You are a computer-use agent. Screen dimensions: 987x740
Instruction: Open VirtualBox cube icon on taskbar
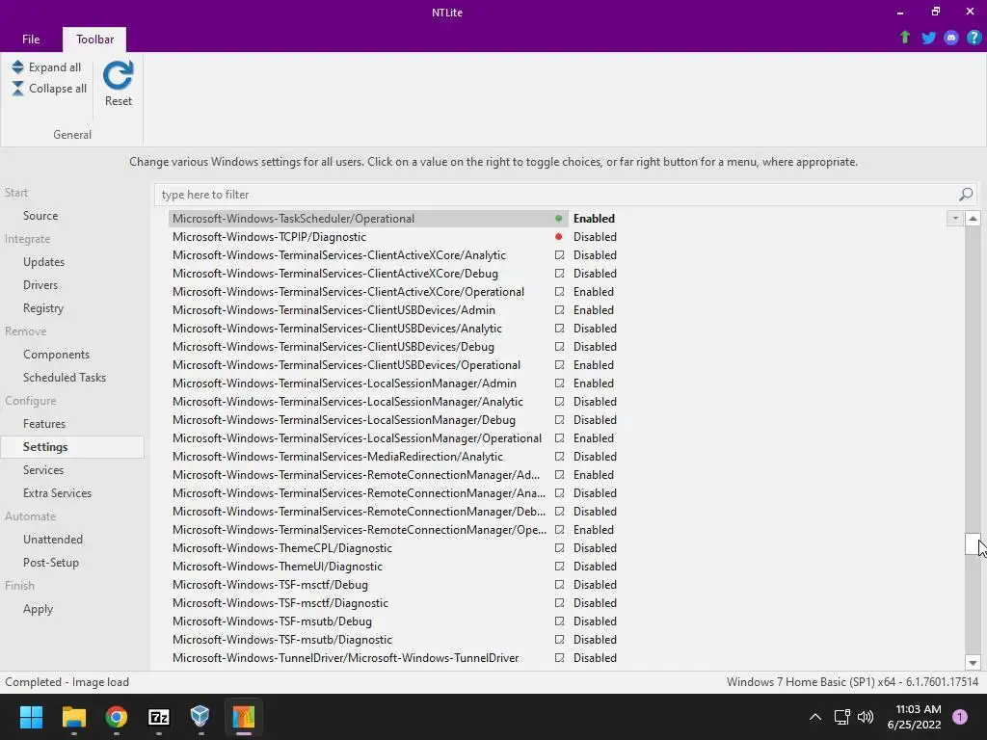pos(200,716)
